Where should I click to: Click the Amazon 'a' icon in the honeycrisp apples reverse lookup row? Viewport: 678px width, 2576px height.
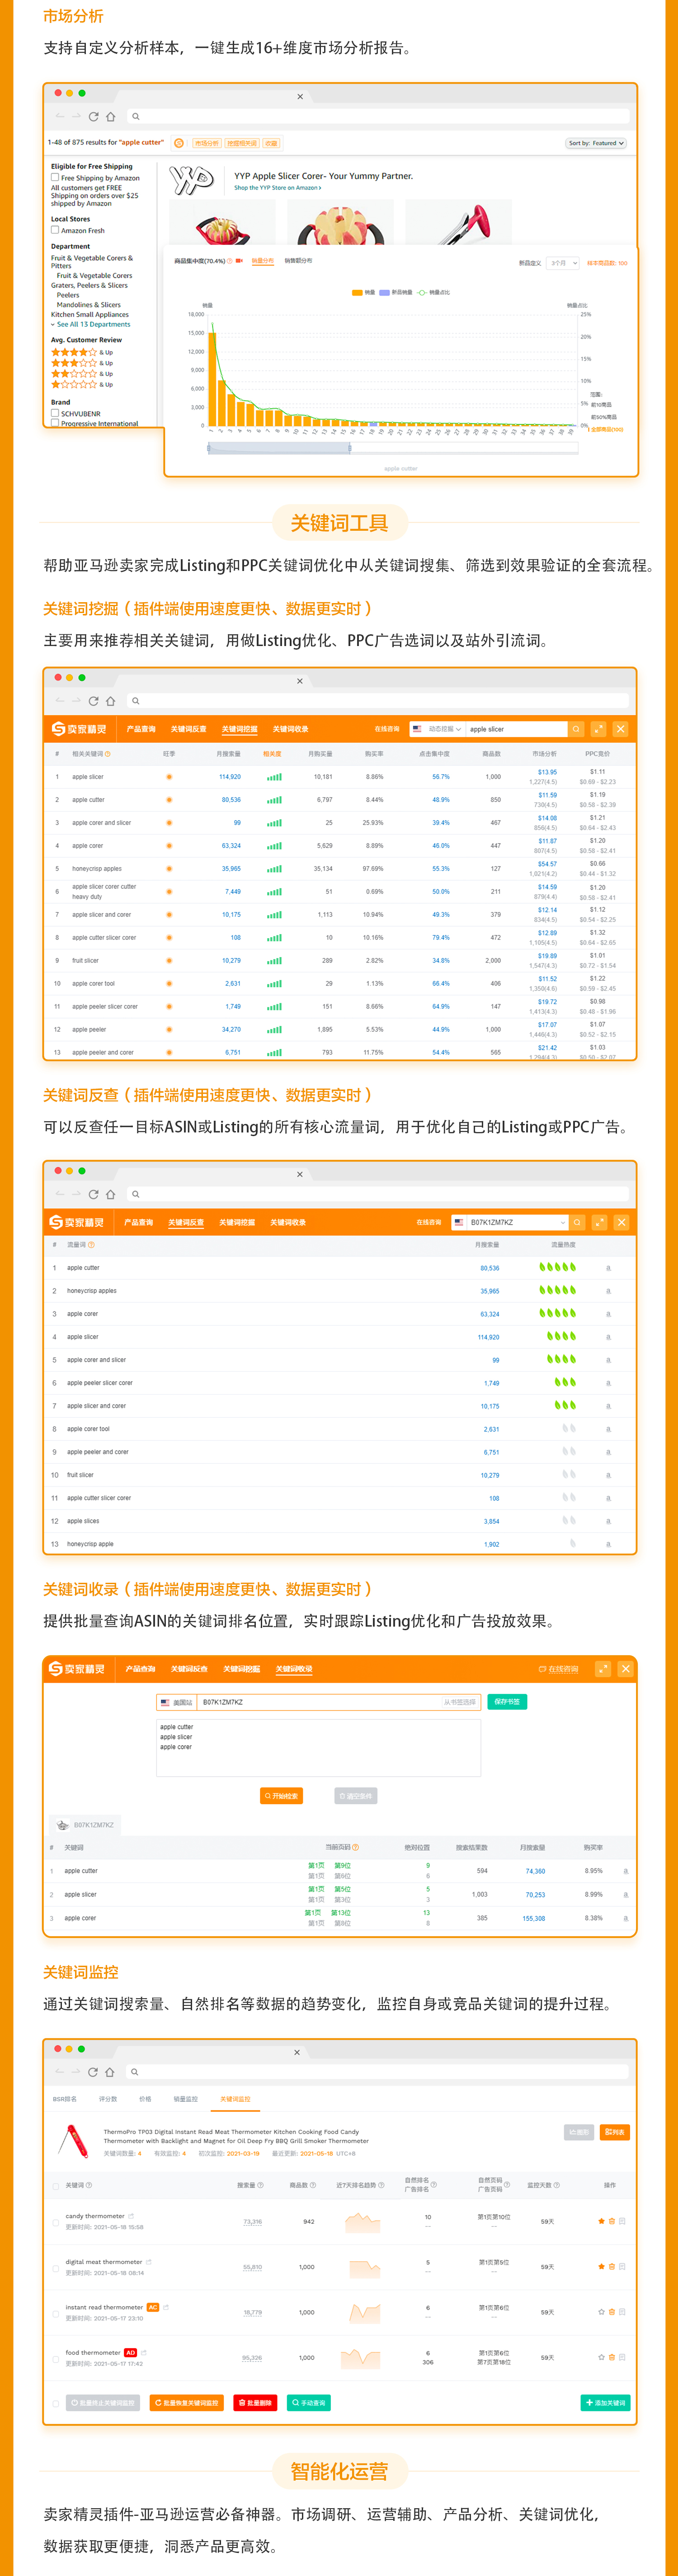point(608,1291)
